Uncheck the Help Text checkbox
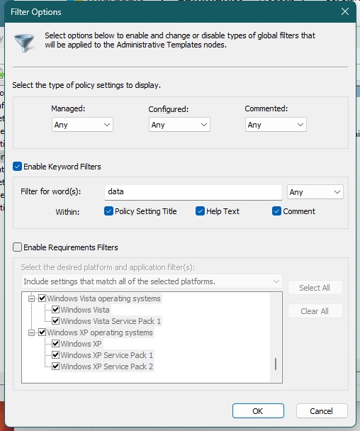This screenshot has height=431, width=360. 200,211
